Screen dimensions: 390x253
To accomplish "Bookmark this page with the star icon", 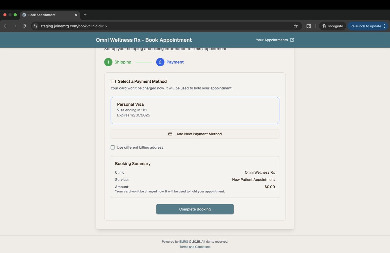I will coord(296,26).
